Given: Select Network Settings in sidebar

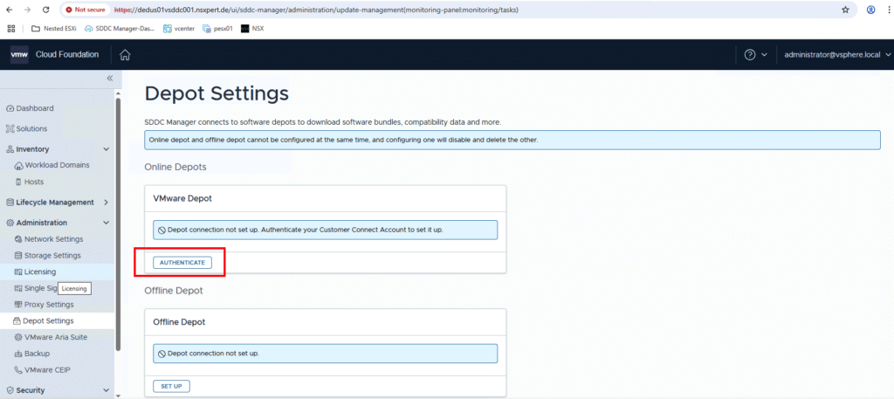Looking at the screenshot, I should point(53,239).
